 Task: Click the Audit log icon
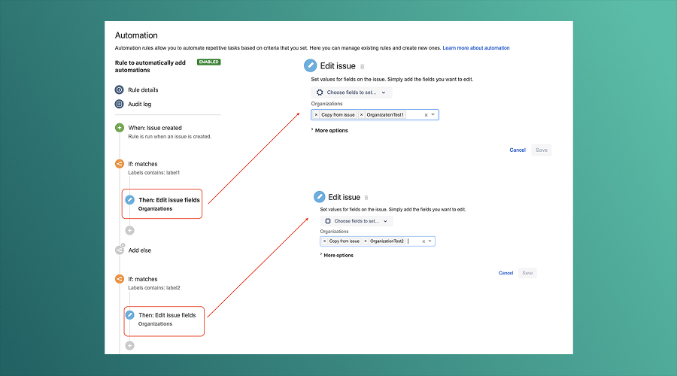119,104
